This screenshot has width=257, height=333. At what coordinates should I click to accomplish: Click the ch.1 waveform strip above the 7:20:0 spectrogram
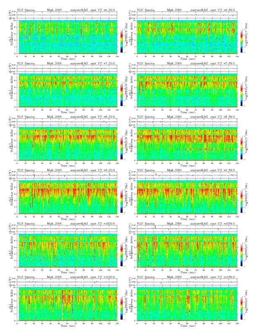coord(67,69)
